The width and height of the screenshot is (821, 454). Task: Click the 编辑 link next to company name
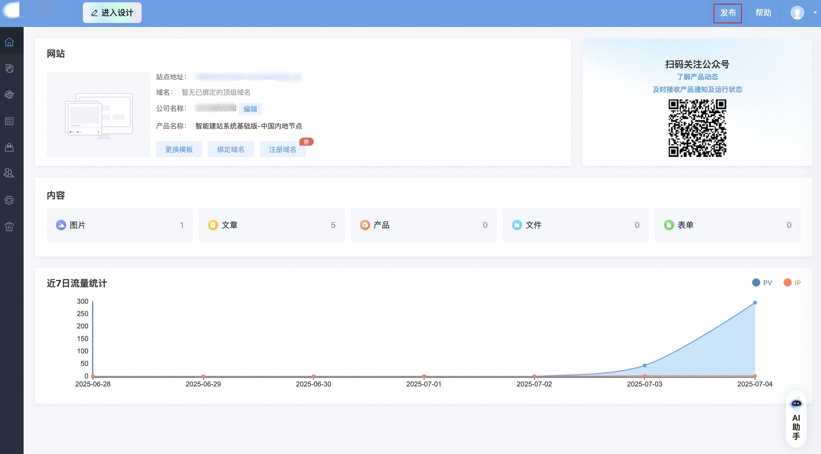click(251, 109)
